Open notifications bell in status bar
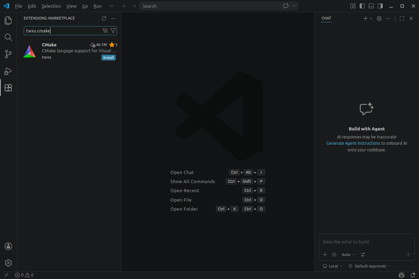Viewport: 419px width, 279px height. pyautogui.click(x=412, y=275)
